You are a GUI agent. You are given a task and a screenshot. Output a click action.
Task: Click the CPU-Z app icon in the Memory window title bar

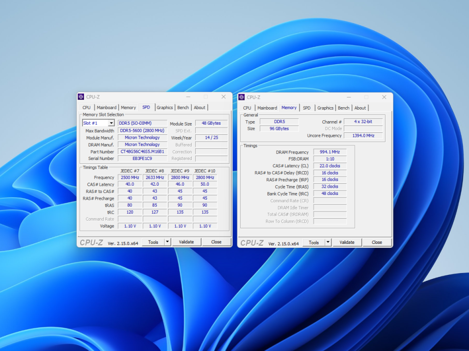click(242, 97)
